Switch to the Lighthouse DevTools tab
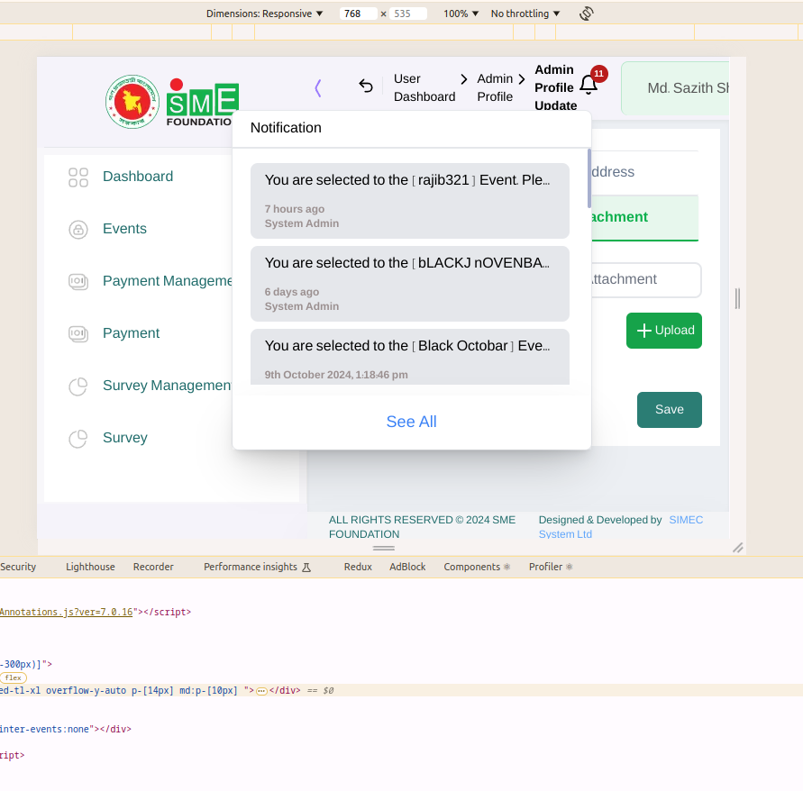 pos(90,567)
